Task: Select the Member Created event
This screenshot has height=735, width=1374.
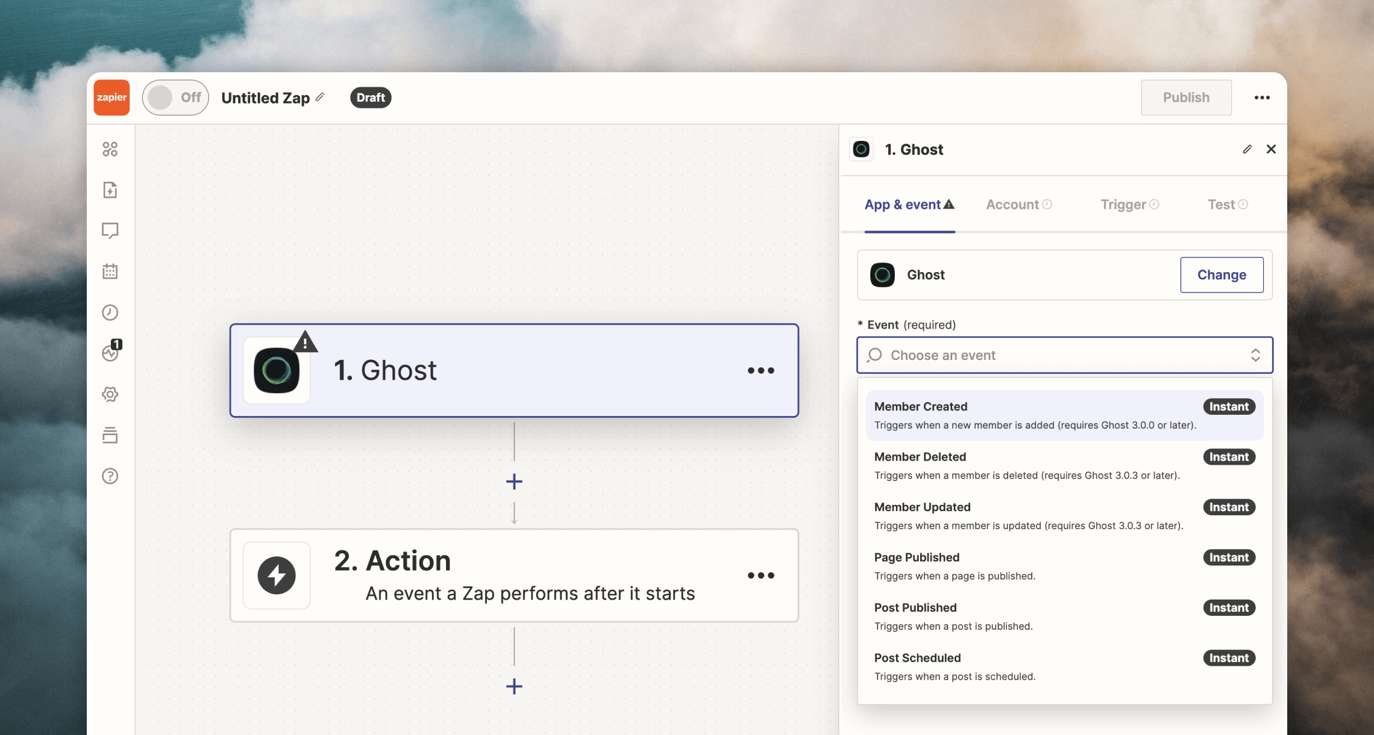Action: (x=1065, y=415)
